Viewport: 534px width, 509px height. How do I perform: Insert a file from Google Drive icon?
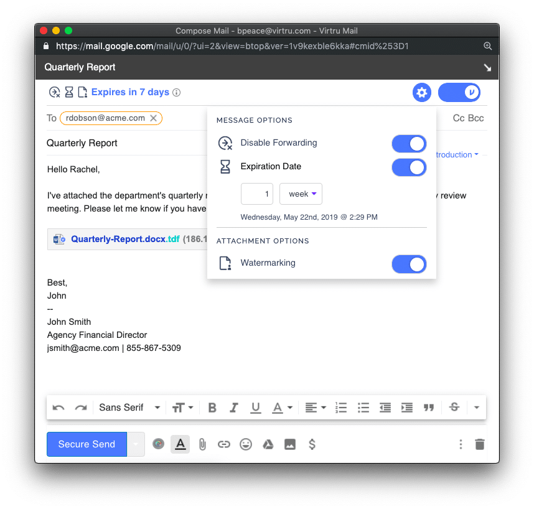click(268, 444)
